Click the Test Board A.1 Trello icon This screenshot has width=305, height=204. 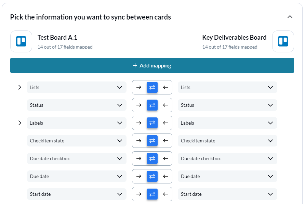tap(21, 41)
